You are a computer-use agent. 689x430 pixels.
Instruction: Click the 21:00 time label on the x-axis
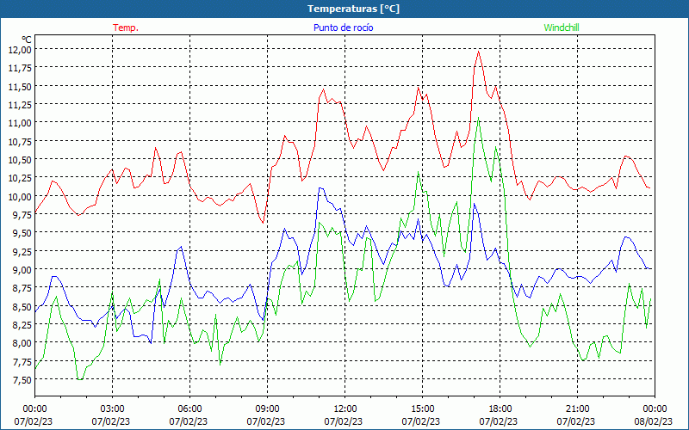coord(577,408)
